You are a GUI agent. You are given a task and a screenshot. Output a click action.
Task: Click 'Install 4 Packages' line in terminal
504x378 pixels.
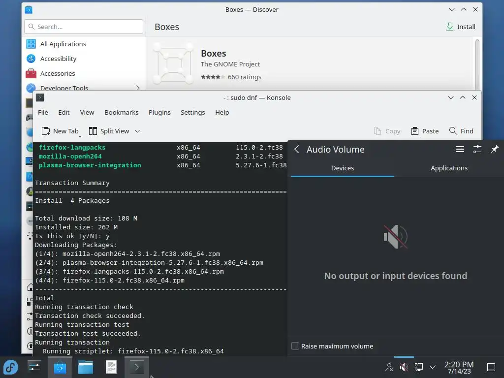[72, 201]
